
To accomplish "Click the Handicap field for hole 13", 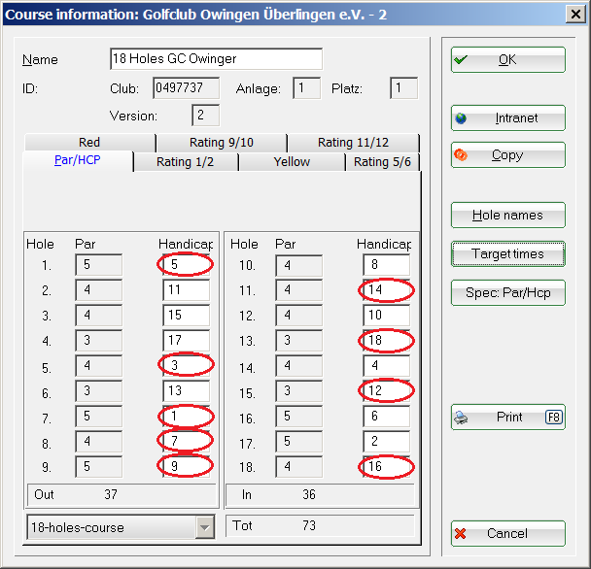I will (x=386, y=341).
